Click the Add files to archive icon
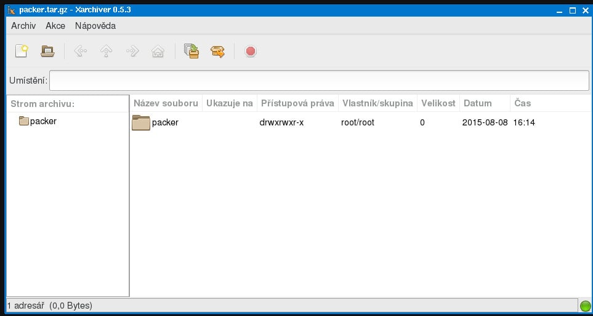 tap(192, 51)
